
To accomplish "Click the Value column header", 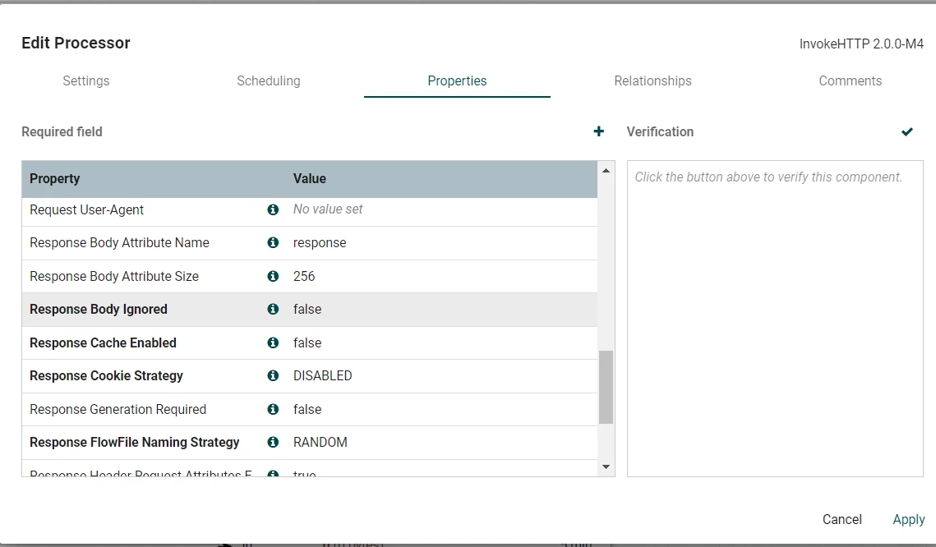I will pyautogui.click(x=309, y=178).
